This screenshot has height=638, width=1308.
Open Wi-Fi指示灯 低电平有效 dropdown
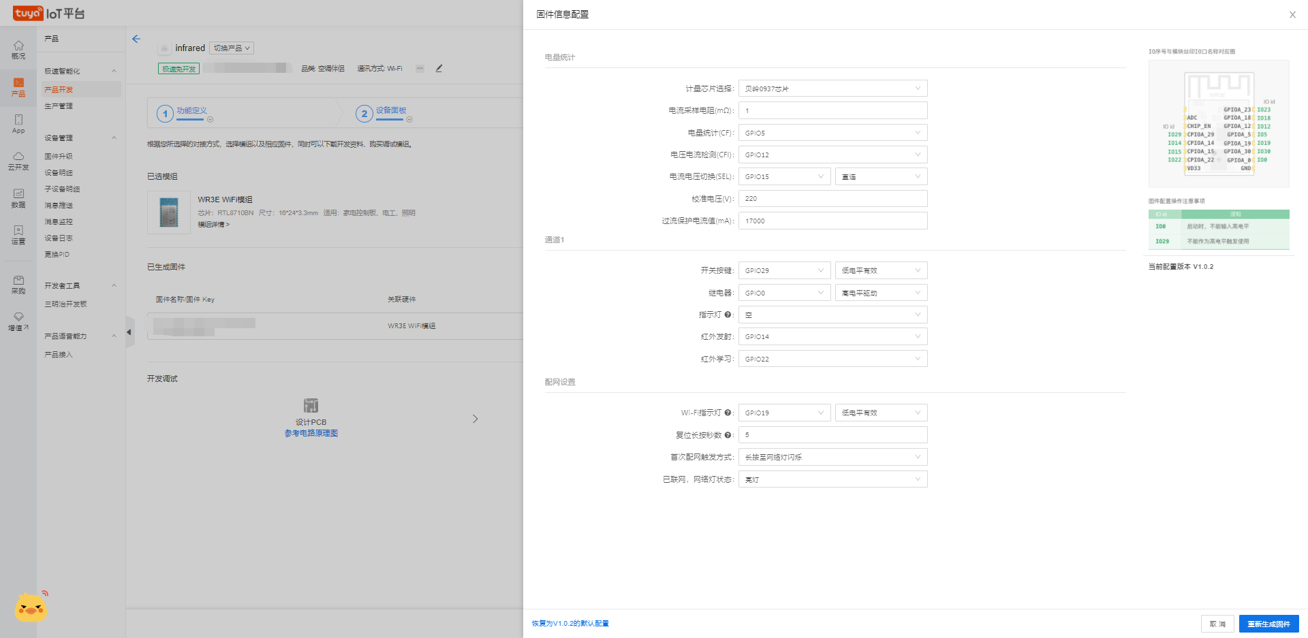point(881,413)
